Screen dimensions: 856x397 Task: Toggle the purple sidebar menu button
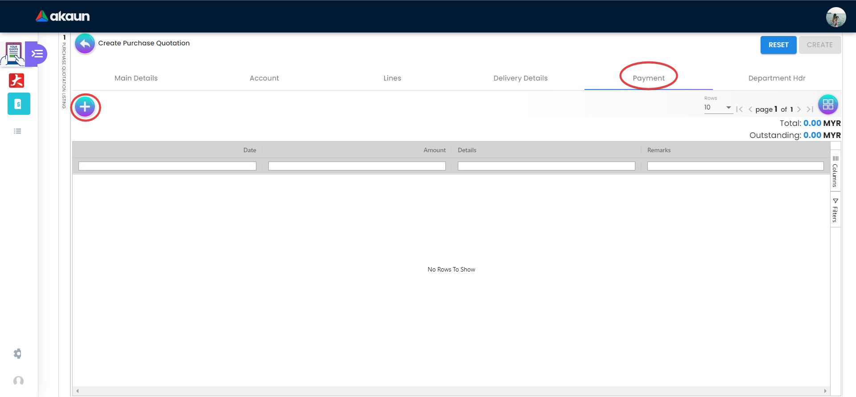coord(37,54)
